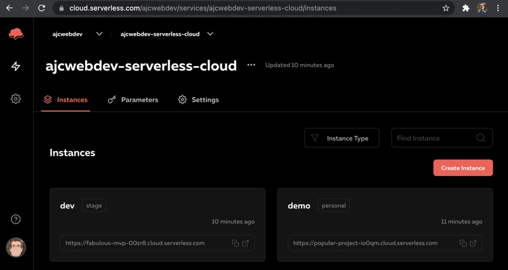The height and width of the screenshot is (270, 508).
Task: Click the stage tag on the dev card
Action: click(x=94, y=205)
